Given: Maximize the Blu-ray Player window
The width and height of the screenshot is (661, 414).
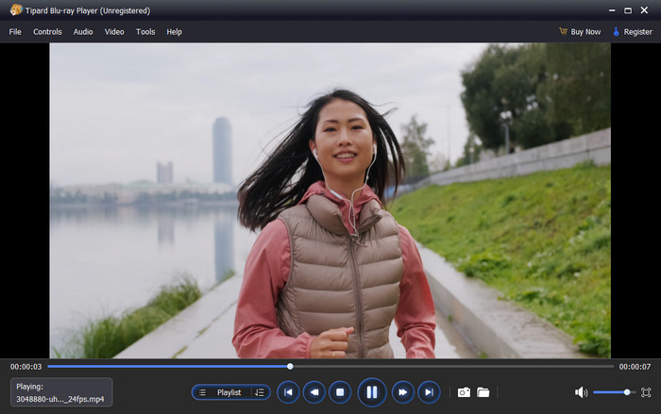Looking at the screenshot, I should click(628, 10).
